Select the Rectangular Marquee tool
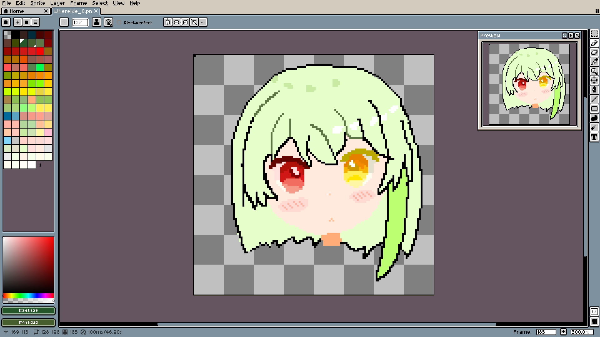This screenshot has height=337, width=600. (594, 34)
